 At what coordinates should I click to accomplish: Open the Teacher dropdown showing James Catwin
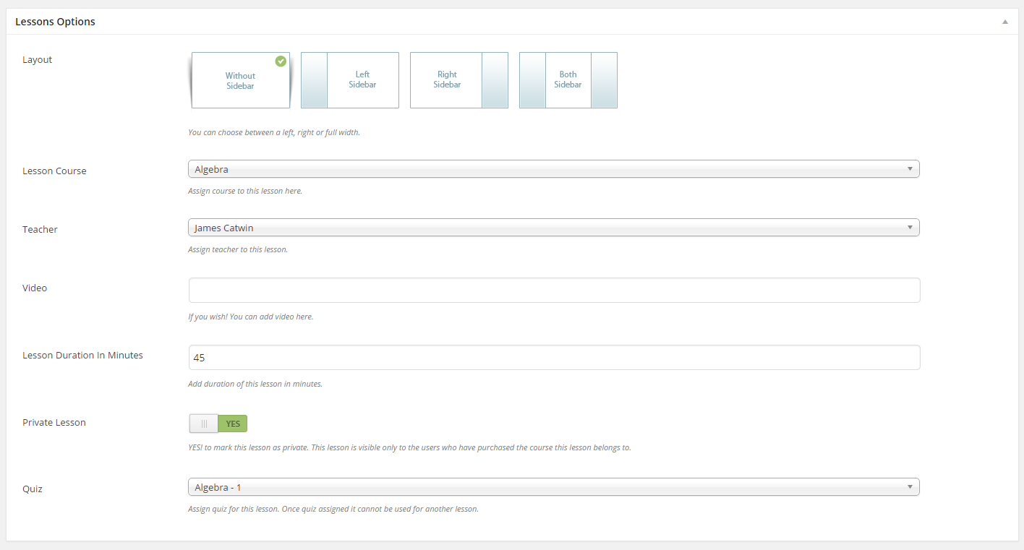[553, 227]
